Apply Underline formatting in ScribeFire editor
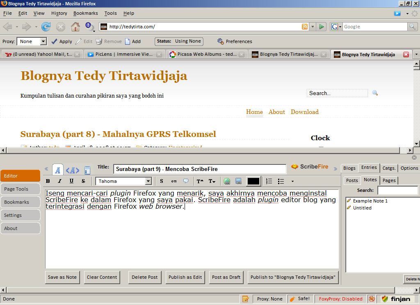 click(71, 181)
